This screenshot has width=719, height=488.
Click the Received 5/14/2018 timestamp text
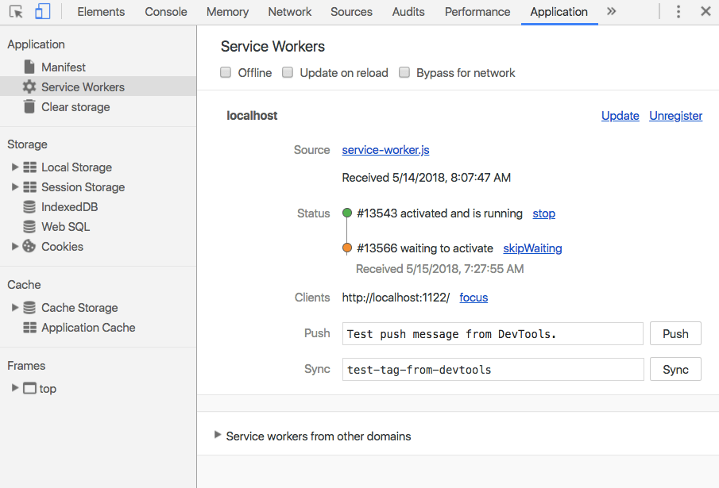click(427, 178)
